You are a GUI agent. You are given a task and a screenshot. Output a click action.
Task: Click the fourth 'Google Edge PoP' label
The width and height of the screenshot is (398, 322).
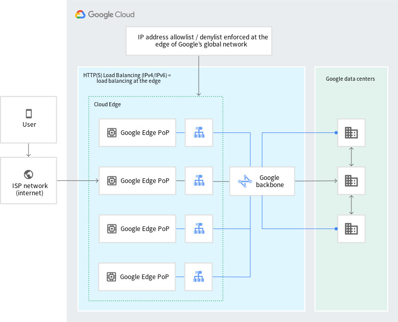click(x=144, y=277)
